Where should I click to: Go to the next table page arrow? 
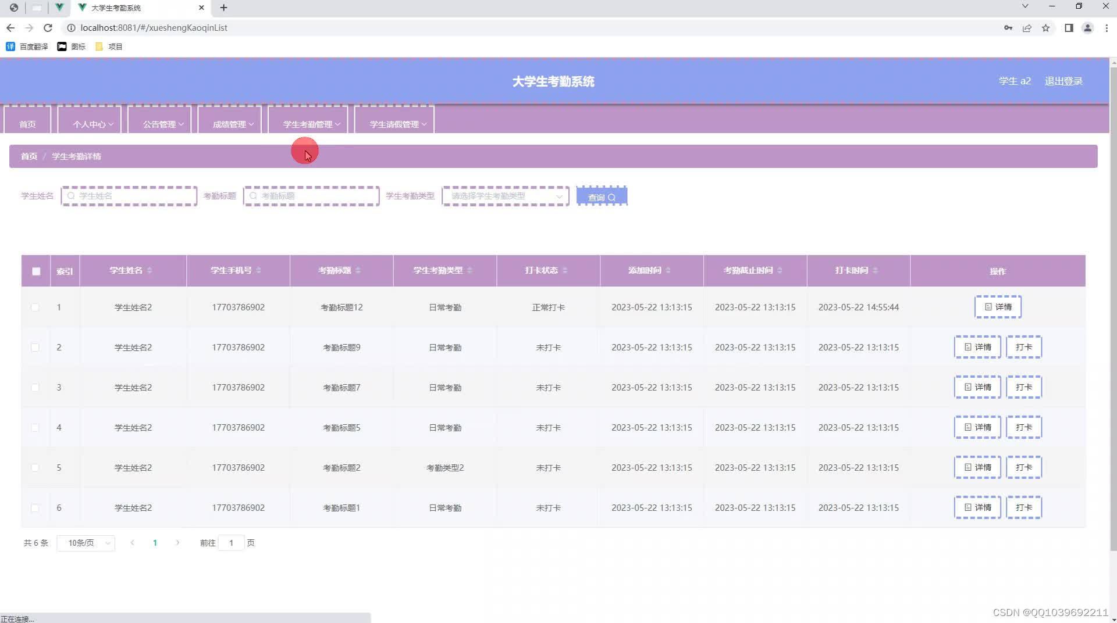(177, 543)
